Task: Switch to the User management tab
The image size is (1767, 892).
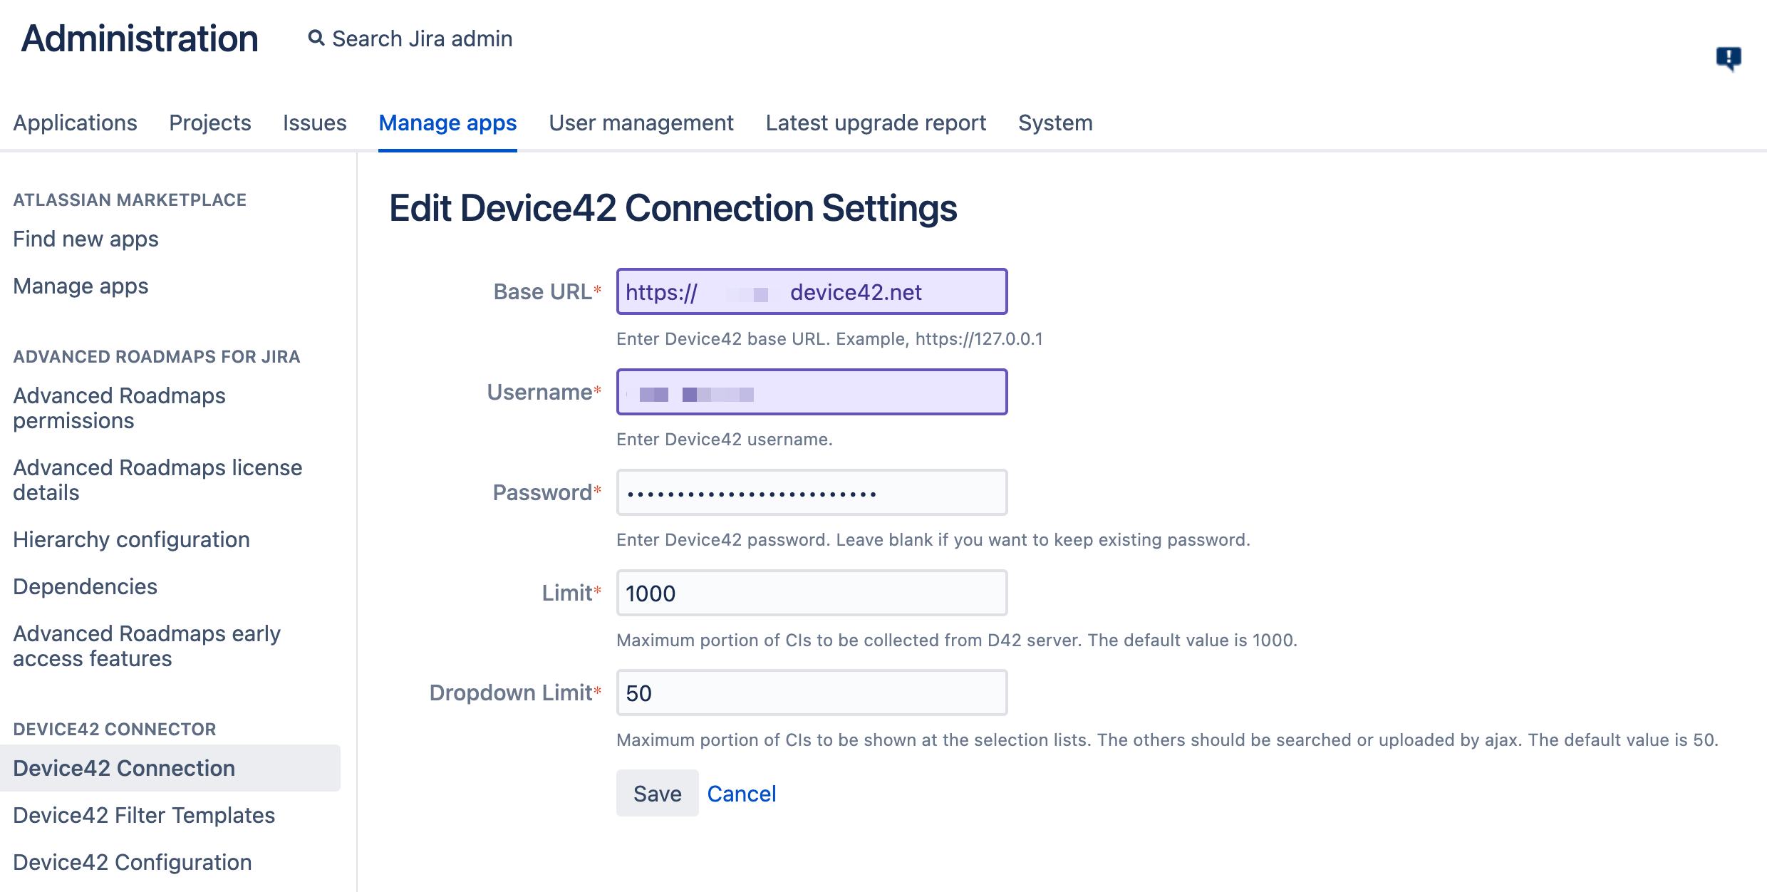Action: tap(641, 123)
